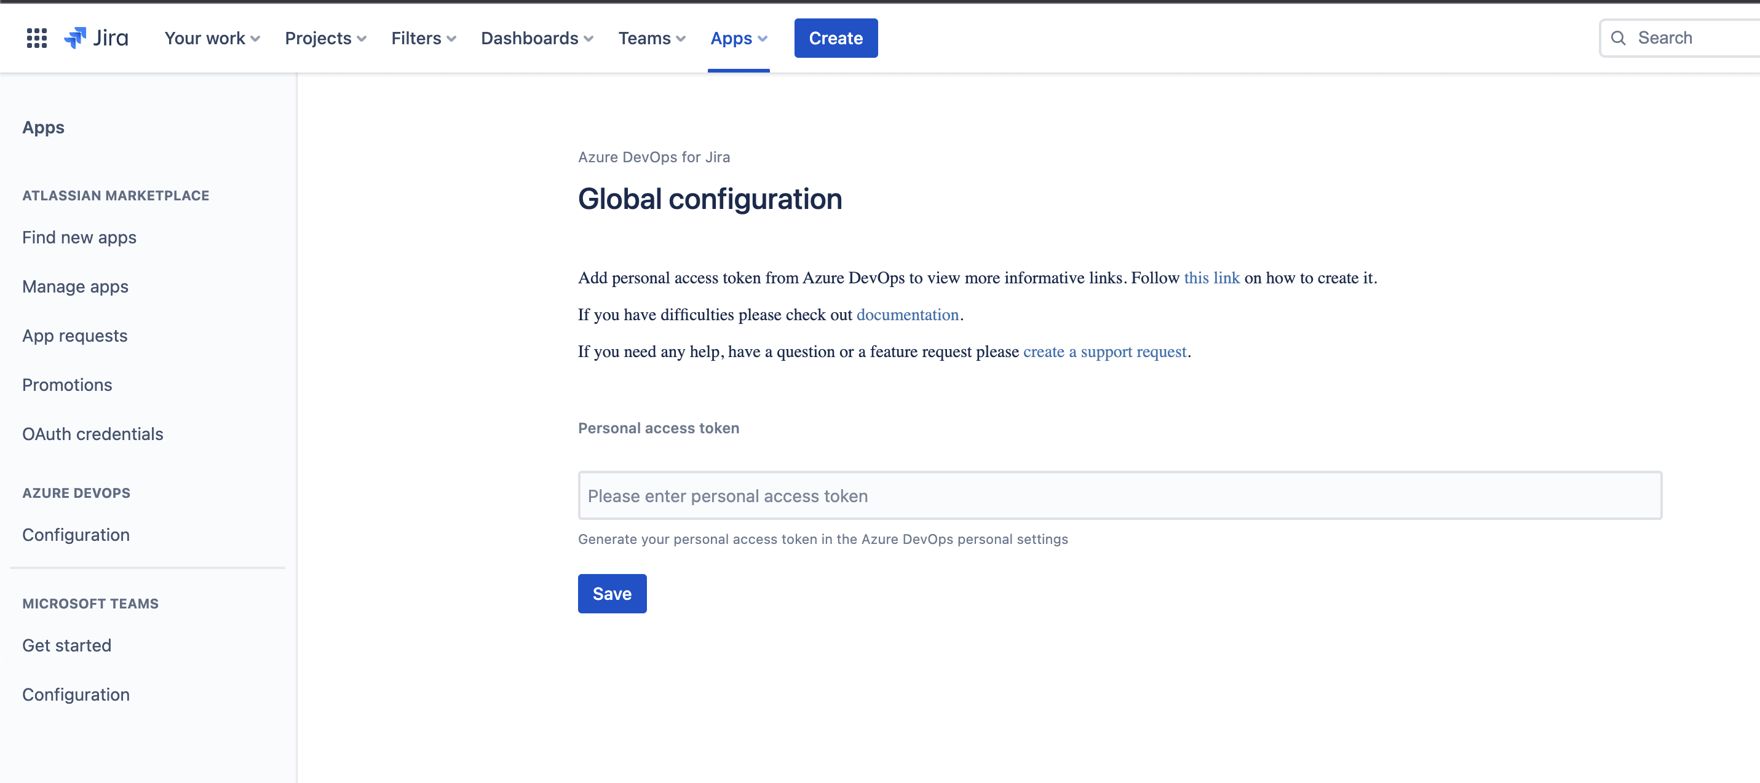Image resolution: width=1760 pixels, height=783 pixels.
Task: Select Find new apps in sidebar
Action: (79, 238)
